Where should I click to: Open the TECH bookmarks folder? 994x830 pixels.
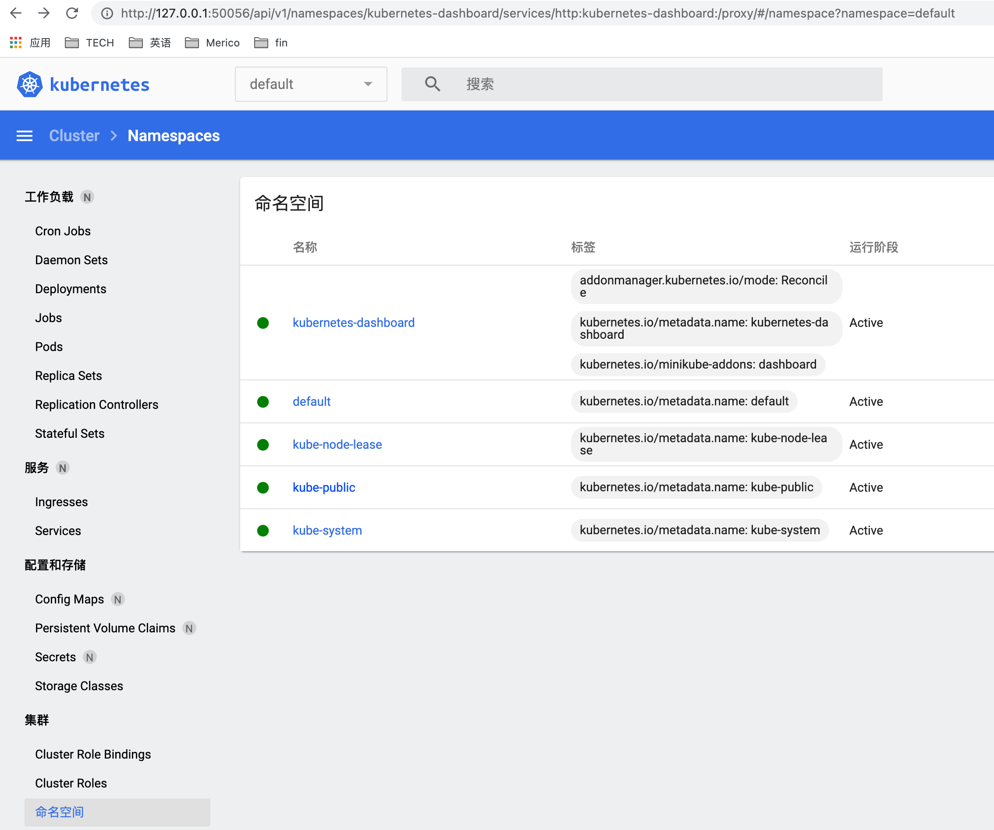(90, 43)
